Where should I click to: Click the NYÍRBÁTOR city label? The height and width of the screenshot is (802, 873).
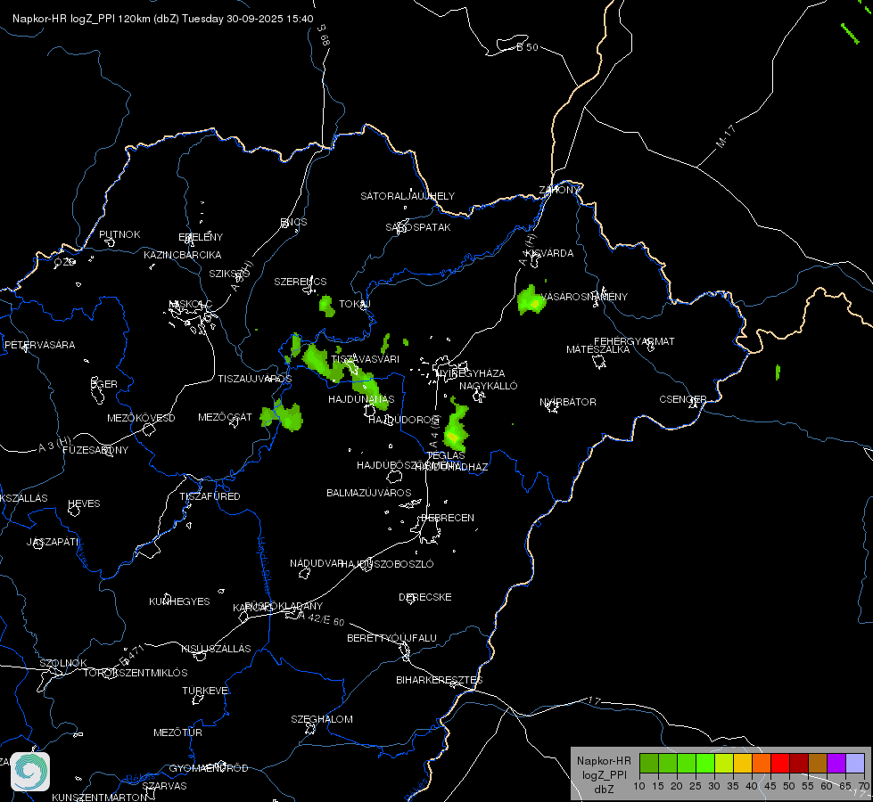pos(568,402)
